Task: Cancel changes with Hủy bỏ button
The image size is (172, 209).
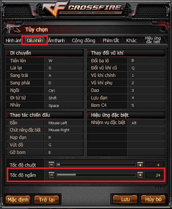Action: pyautogui.click(x=153, y=199)
